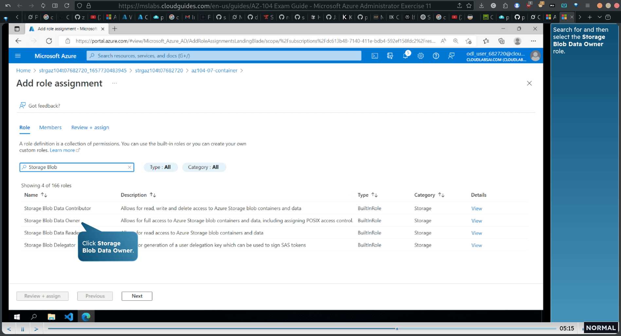Image resolution: width=621 pixels, height=336 pixels.
Task: Sort roles by Category column
Action: (429, 195)
